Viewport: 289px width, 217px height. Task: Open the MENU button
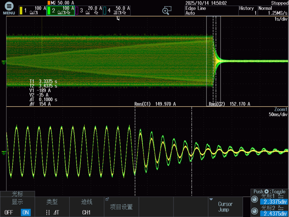click(9, 8)
